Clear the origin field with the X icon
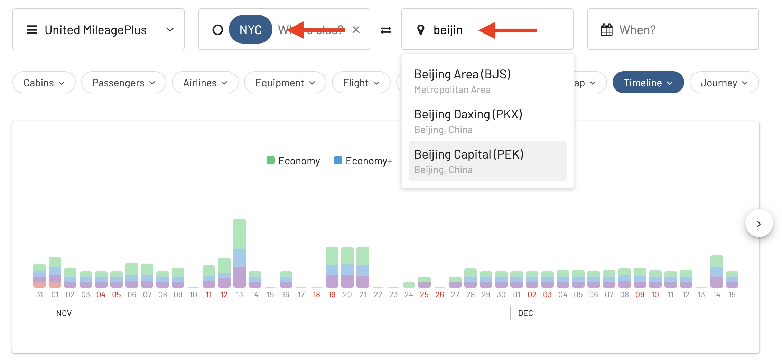Screen dimensions: 782x361 click(356, 30)
